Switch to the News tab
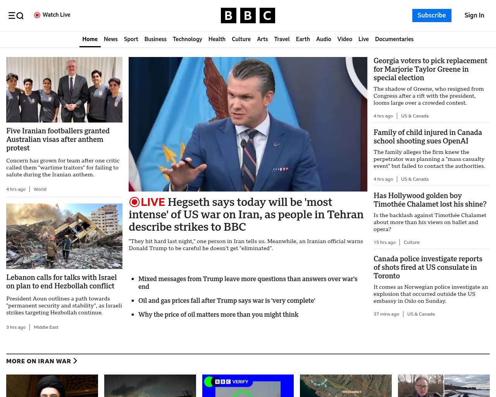496x397 pixels. coord(110,39)
